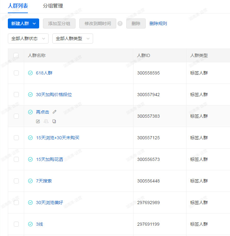Click crowd ID 300556448
Viewport: 230px width, 236px height.
[x=149, y=181]
